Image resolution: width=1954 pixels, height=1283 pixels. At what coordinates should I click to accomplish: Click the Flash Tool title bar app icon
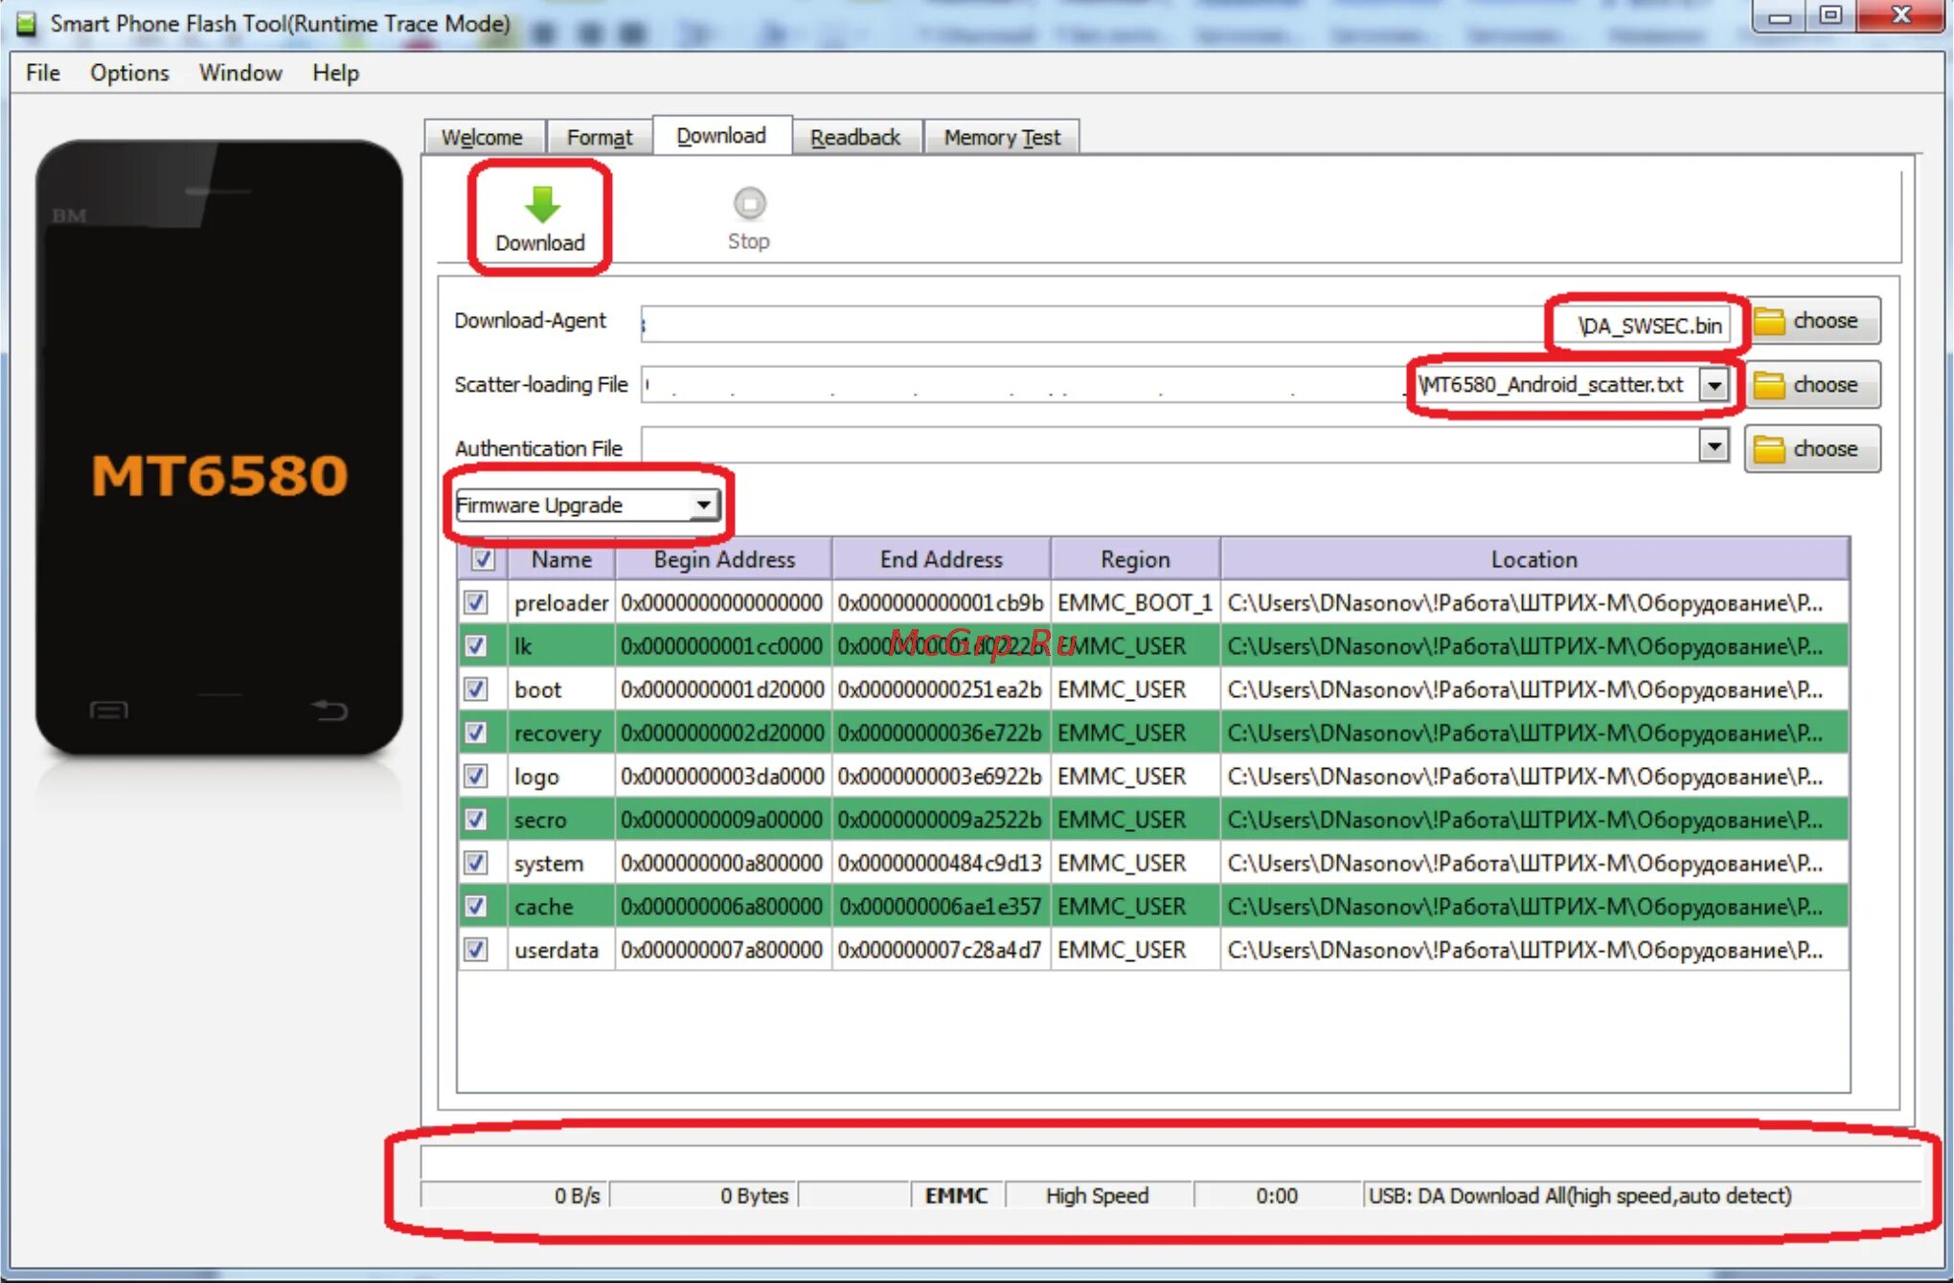[x=26, y=23]
